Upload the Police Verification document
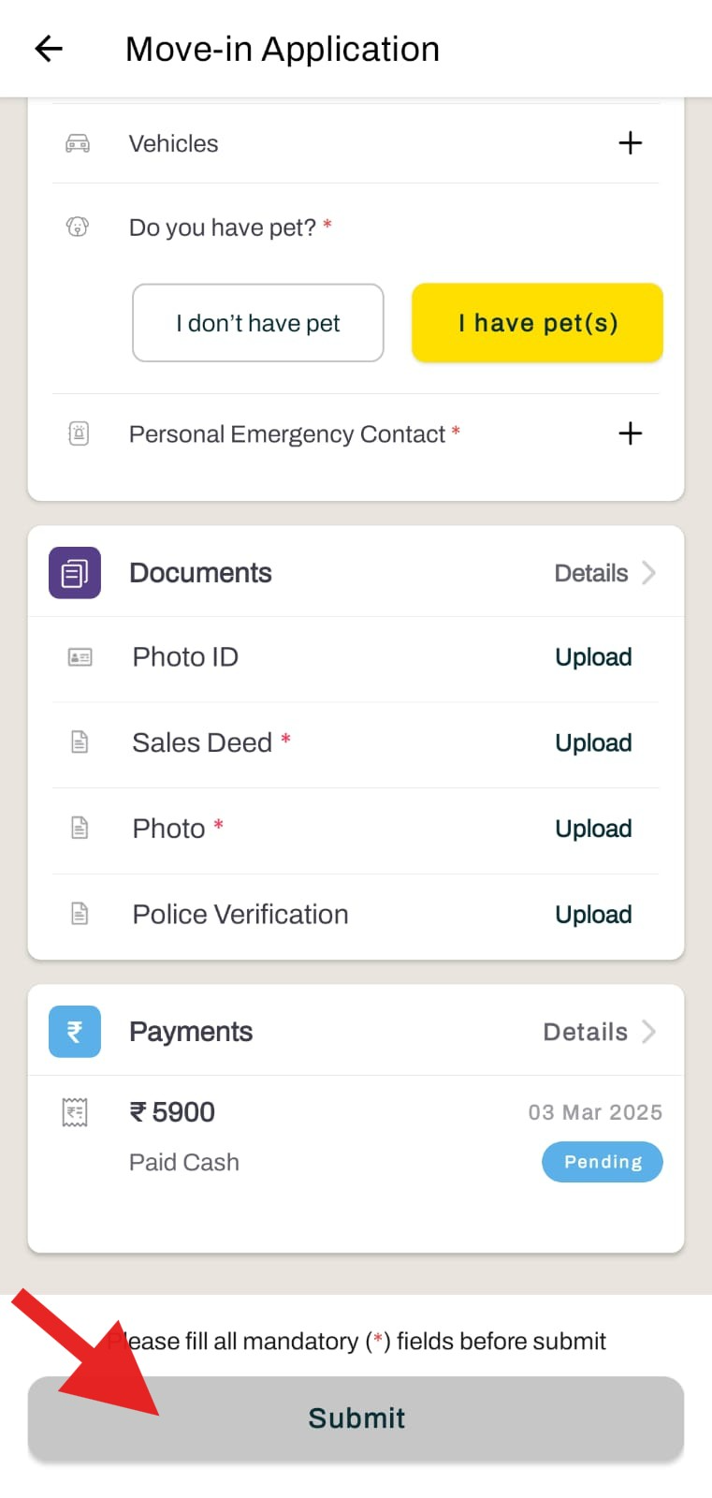The height and width of the screenshot is (1498, 712). point(593,915)
